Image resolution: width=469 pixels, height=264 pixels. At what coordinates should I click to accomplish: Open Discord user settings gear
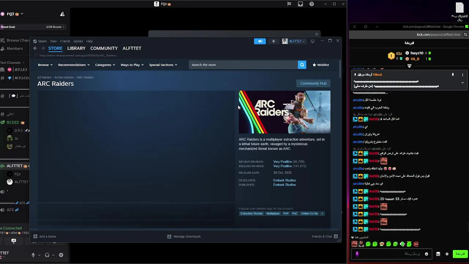point(61,255)
